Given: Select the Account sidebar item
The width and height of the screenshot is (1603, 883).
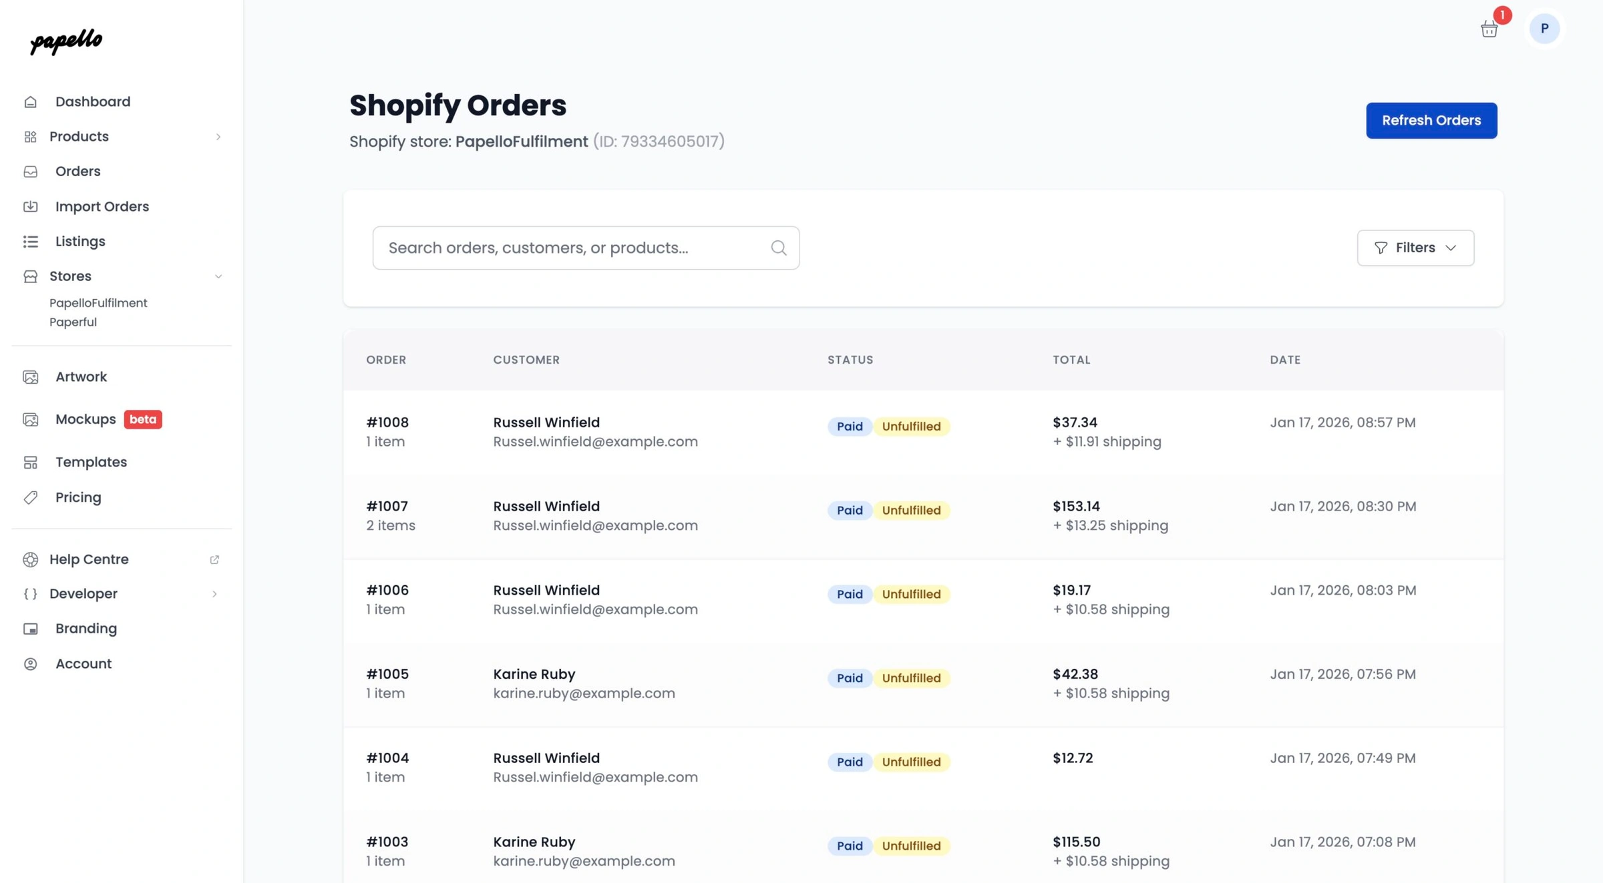Looking at the screenshot, I should tap(83, 663).
